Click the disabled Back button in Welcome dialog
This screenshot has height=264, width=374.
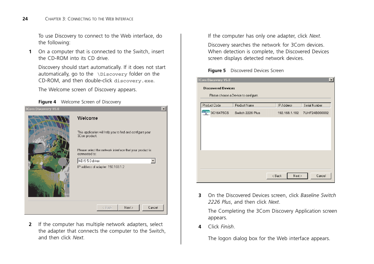(x=107, y=208)
